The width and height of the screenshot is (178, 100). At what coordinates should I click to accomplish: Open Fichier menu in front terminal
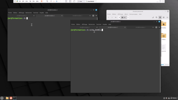coord(73,24)
